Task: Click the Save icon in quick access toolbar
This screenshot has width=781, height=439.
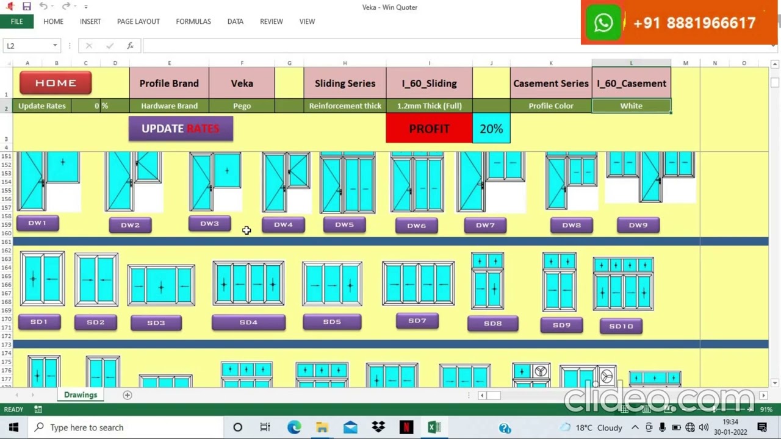Action: click(27, 6)
